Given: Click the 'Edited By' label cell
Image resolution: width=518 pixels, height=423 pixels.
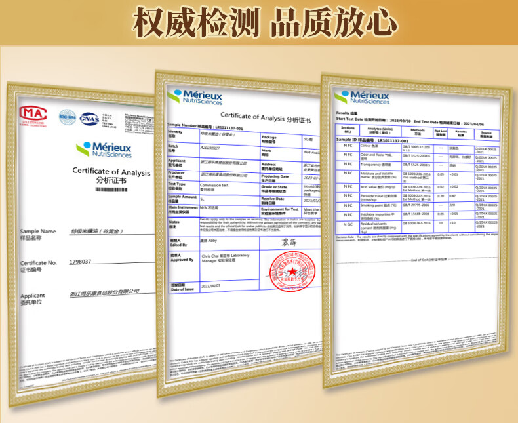Looking at the screenshot, I should pos(184,243).
